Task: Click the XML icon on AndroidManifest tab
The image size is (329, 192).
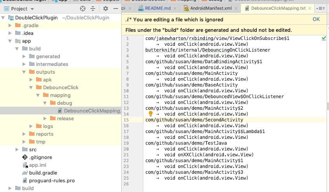Action: point(186,9)
